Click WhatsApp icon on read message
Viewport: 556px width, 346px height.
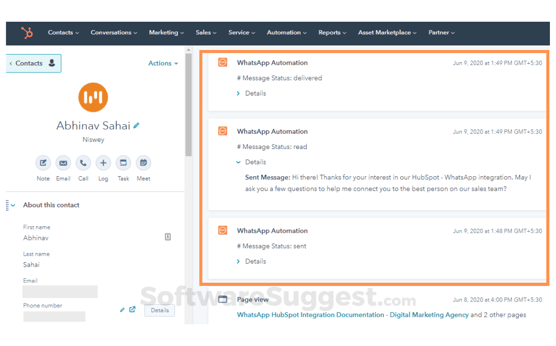(x=223, y=131)
